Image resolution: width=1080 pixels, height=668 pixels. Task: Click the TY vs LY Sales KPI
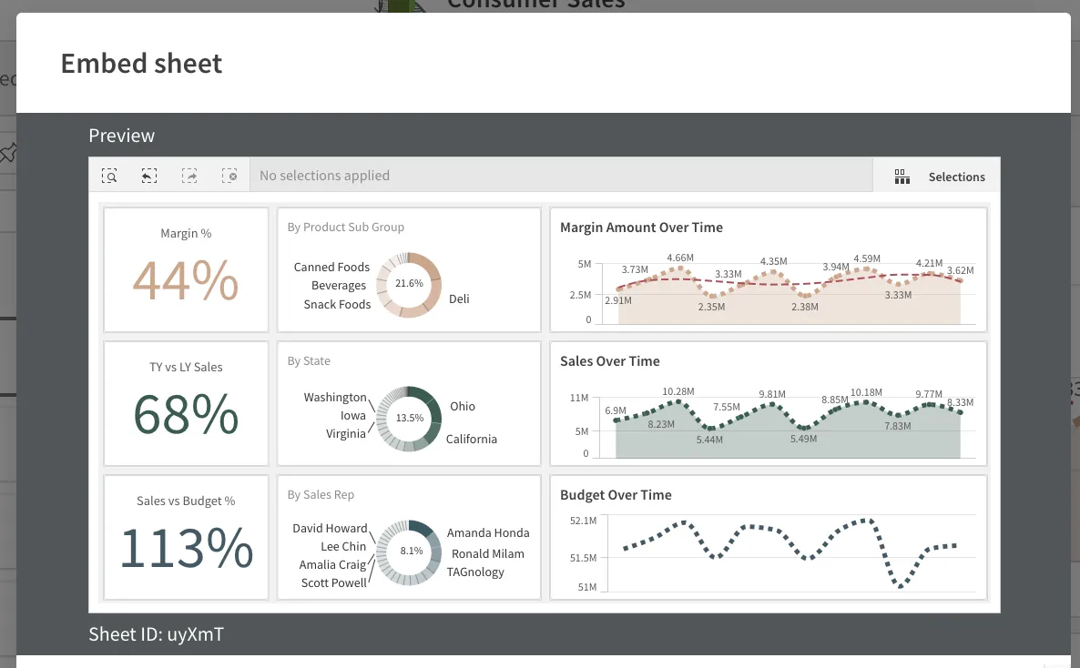(186, 403)
